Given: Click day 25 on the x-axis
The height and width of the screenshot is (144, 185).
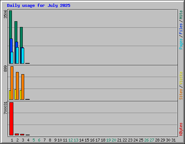Looking at the screenshot, I should tap(141, 140).
